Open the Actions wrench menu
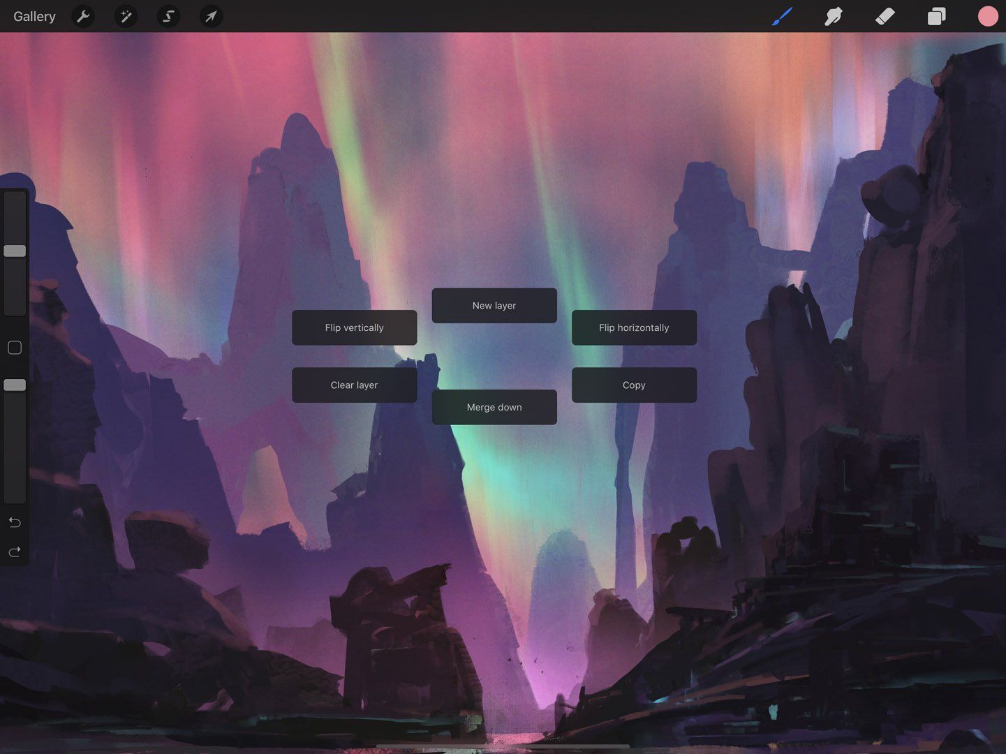This screenshot has height=754, width=1006. 83,16
